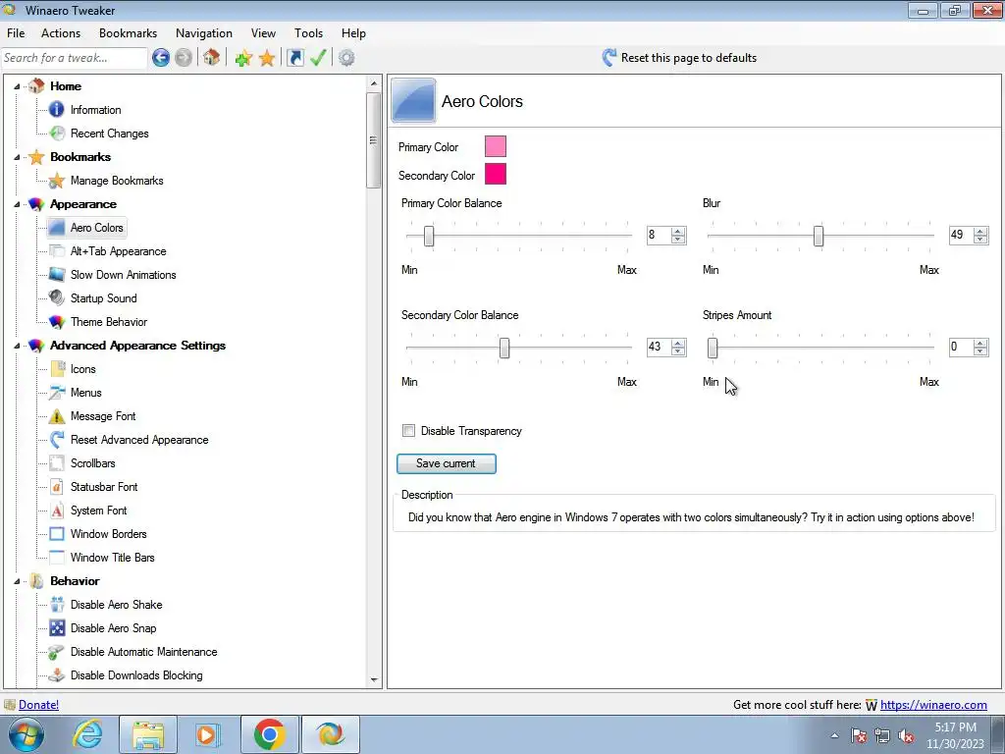This screenshot has height=754, width=1005.
Task: Open the View menu
Action: [263, 33]
